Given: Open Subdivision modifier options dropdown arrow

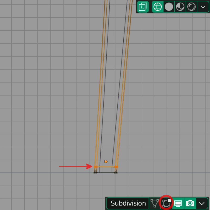Looking at the screenshot, I should point(202,203).
